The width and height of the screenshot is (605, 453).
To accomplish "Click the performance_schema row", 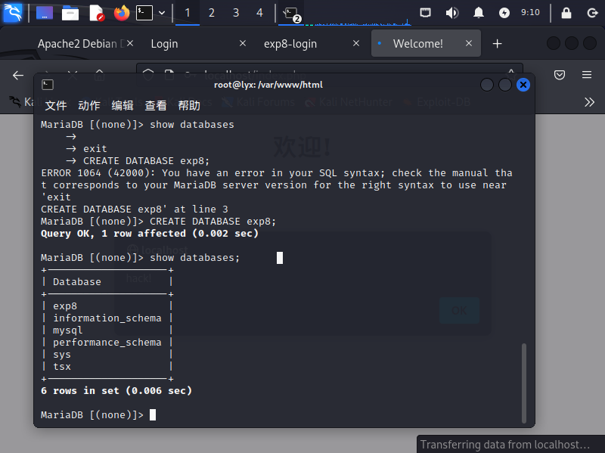I will pyautogui.click(x=107, y=343).
